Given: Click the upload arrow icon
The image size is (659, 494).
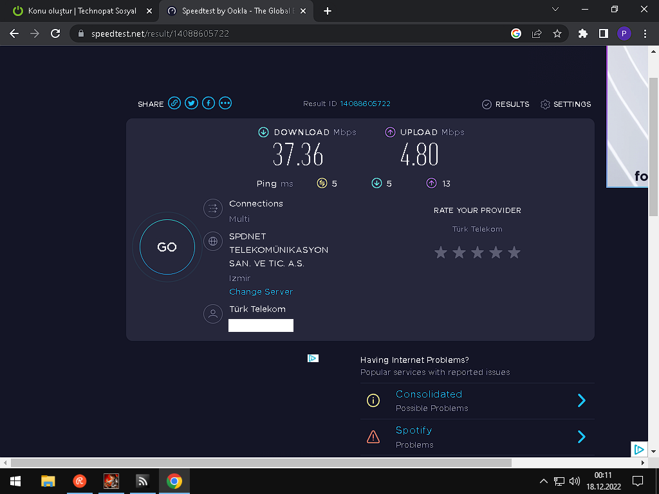Looking at the screenshot, I should click(x=390, y=133).
